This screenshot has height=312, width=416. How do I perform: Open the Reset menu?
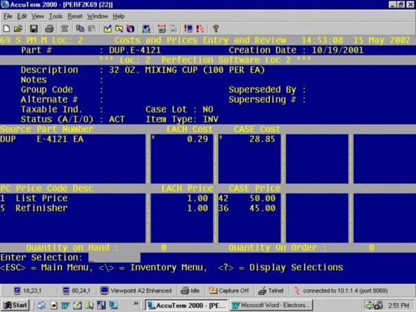[x=75, y=17]
